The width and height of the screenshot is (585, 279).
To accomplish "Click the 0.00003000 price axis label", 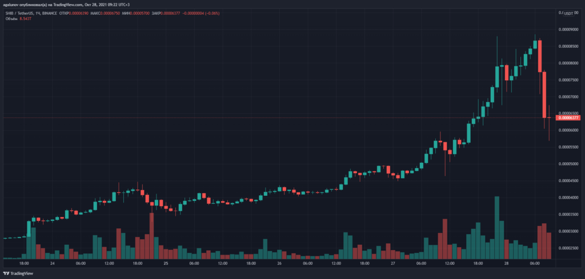I will pyautogui.click(x=569, y=231).
